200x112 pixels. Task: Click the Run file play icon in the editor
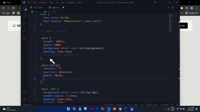click(x=168, y=7)
